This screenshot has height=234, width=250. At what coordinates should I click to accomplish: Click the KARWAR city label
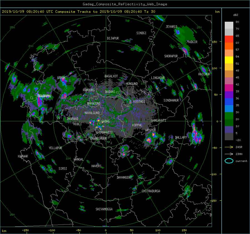[x=23, y=156]
